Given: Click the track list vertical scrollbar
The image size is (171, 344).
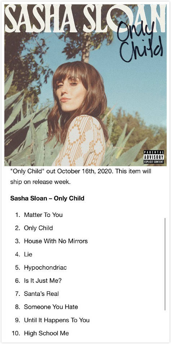Looking at the screenshot, I should [x=165, y=264].
